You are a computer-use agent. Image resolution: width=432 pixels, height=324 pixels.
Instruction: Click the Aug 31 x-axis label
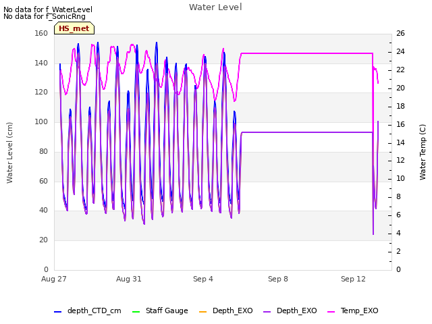(129, 279)
